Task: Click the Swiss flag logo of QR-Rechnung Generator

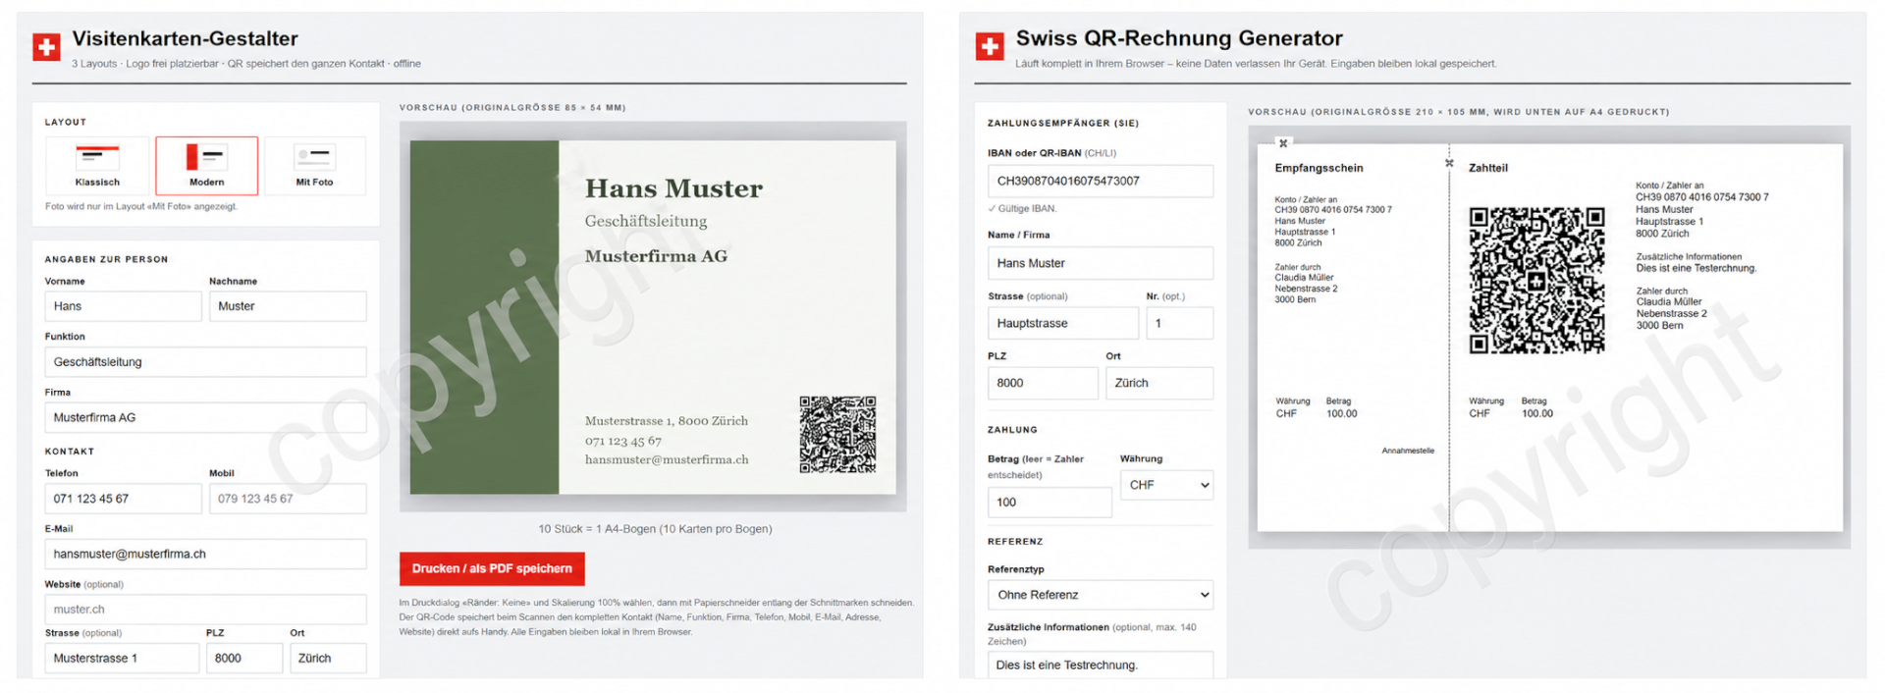Action: click(x=990, y=46)
